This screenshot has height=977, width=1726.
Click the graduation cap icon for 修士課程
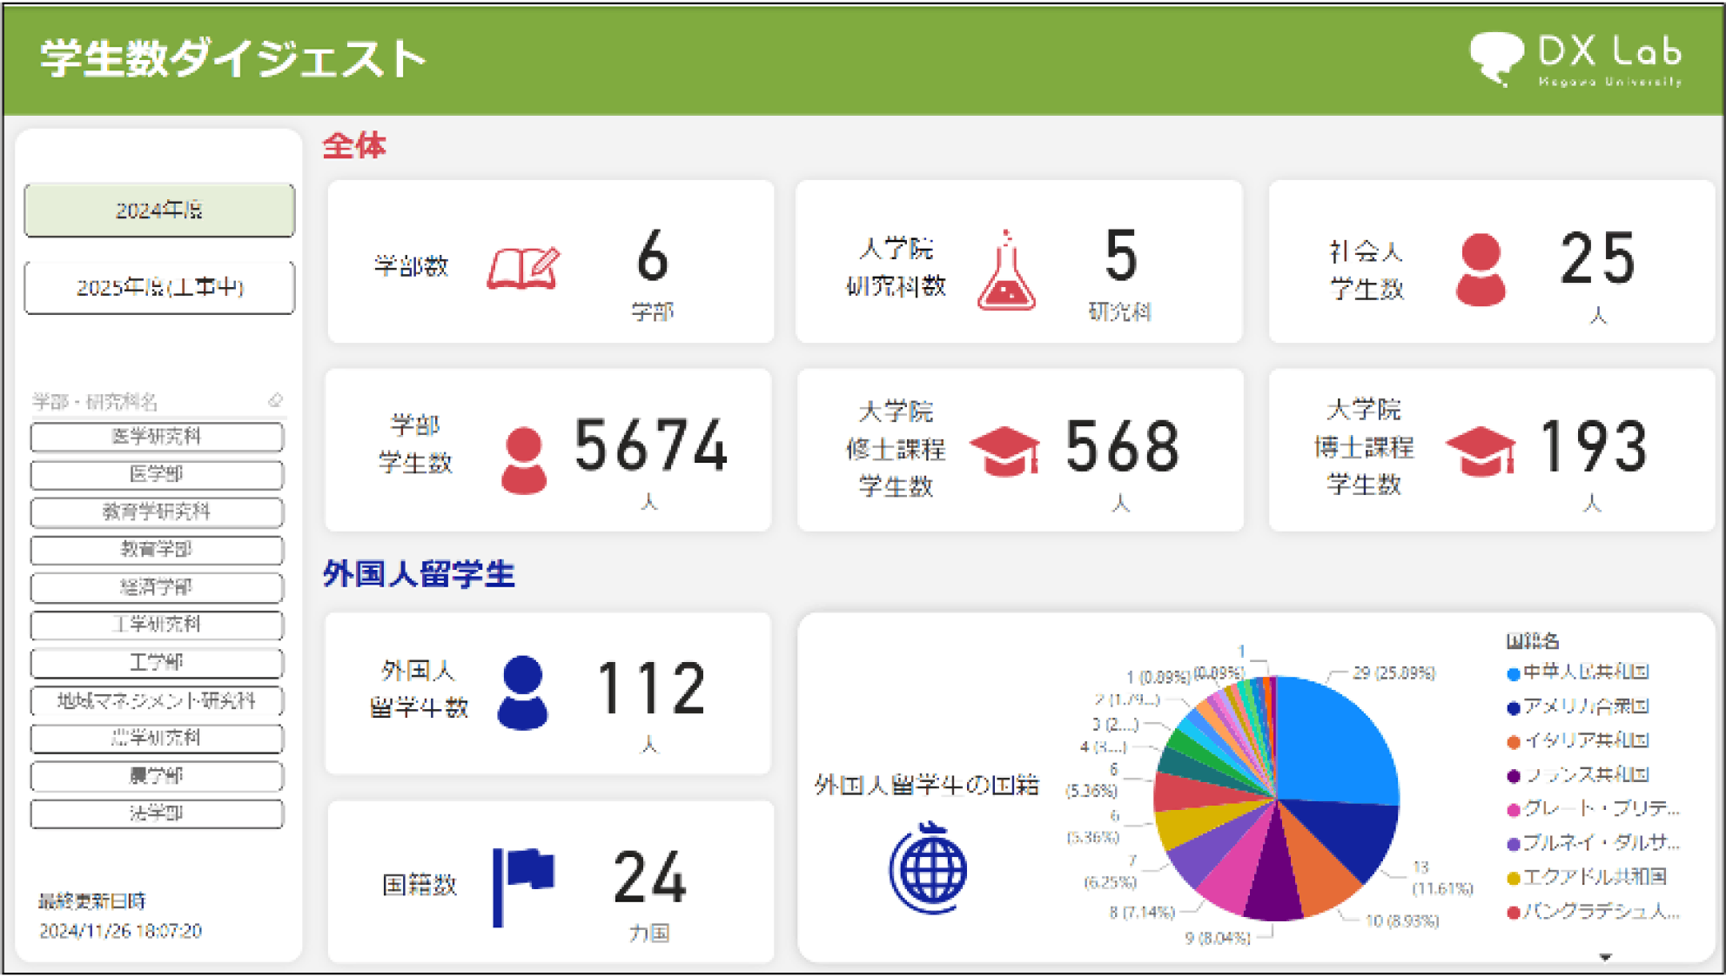[x=1005, y=451]
